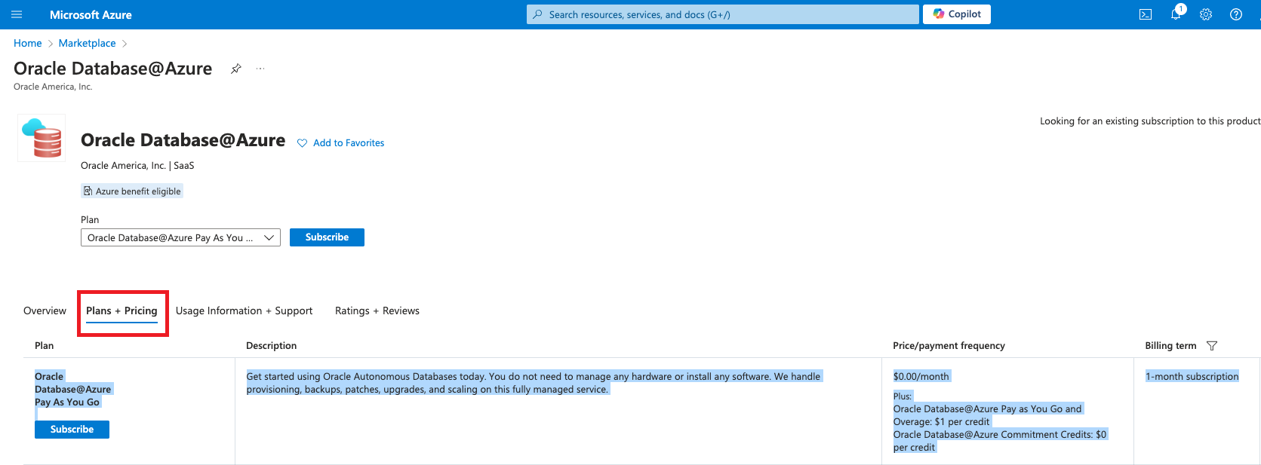Open the Ratings + Reviews tab
Image resolution: width=1261 pixels, height=465 pixels.
(x=377, y=311)
